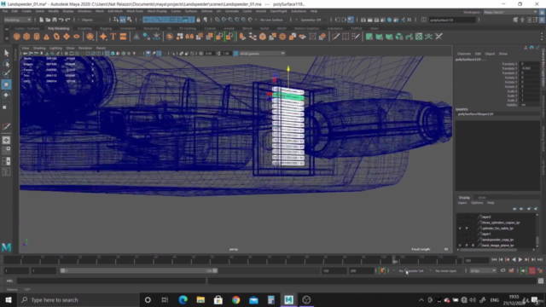Click the Maya home logo icon
The image size is (546, 307).
tap(6, 247)
